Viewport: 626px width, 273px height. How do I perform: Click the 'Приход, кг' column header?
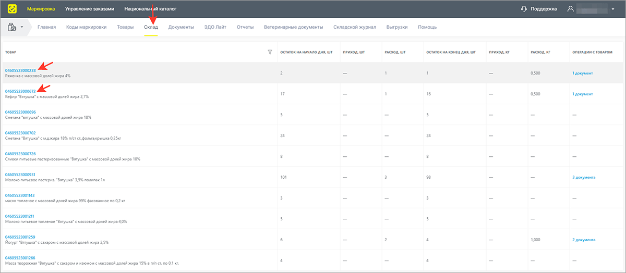(x=499, y=52)
